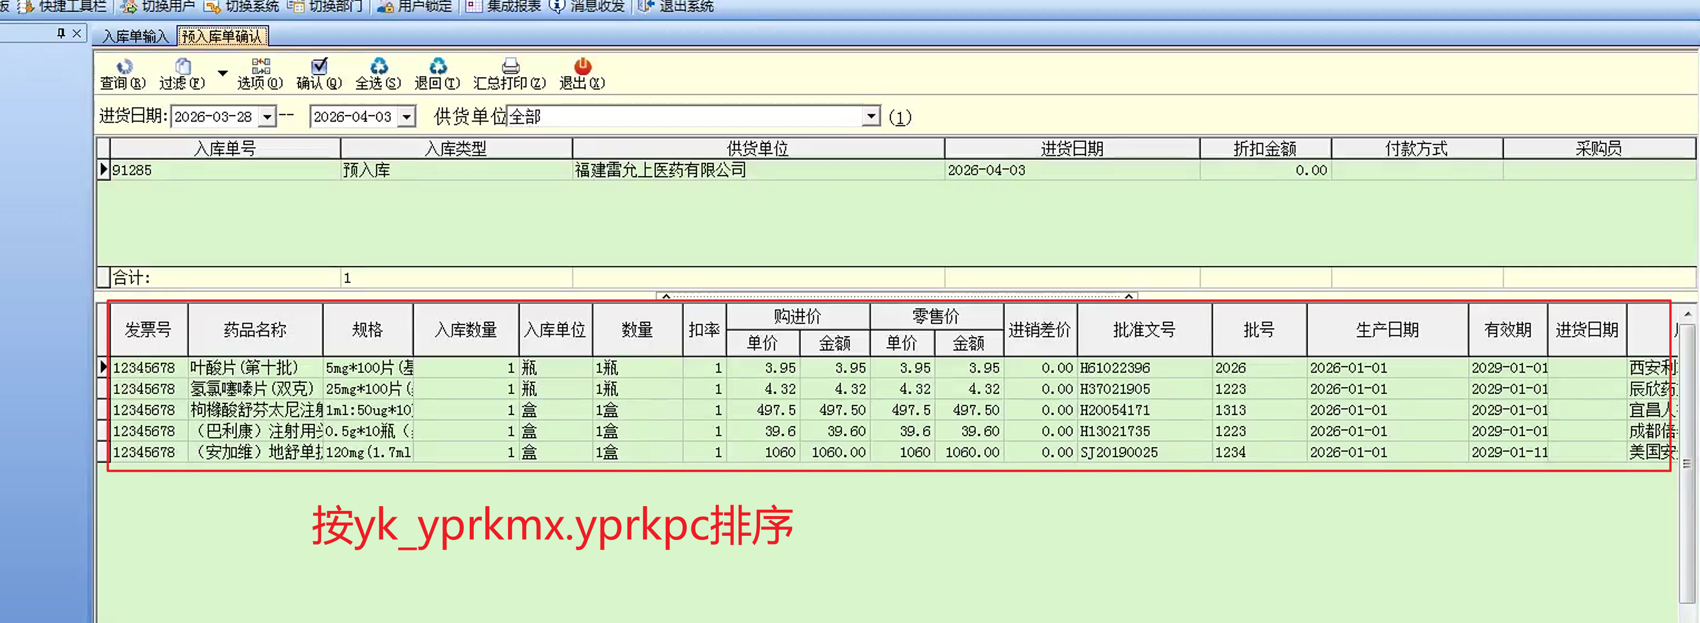
Task: Click the pin icon on the left panel
Action: point(61,33)
